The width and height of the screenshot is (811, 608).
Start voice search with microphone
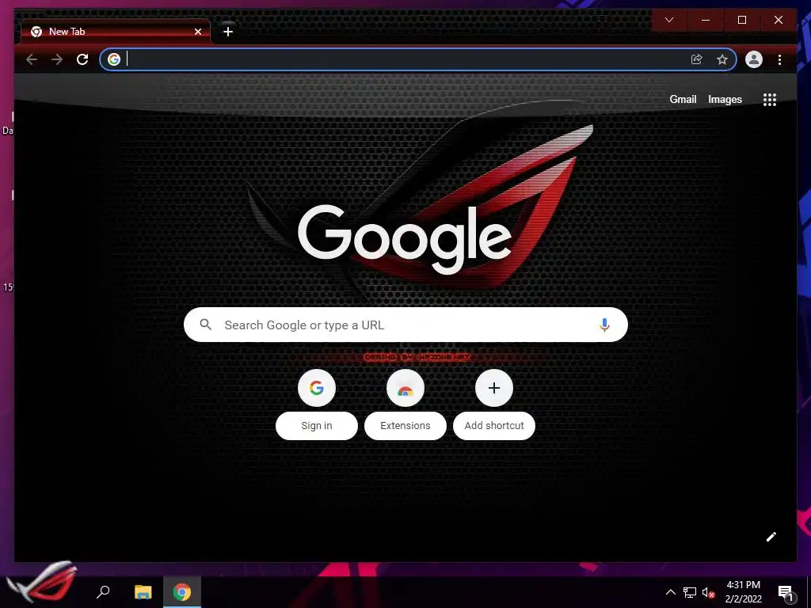point(604,325)
